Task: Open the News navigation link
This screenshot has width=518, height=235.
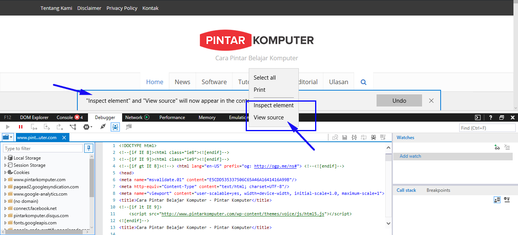Action: 182,82
